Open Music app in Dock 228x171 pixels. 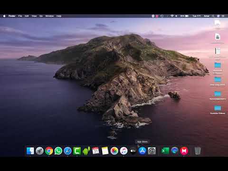[x=123, y=151]
